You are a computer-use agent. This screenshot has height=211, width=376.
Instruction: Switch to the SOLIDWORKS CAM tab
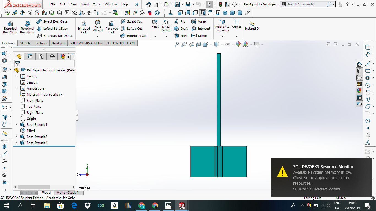[x=121, y=43]
